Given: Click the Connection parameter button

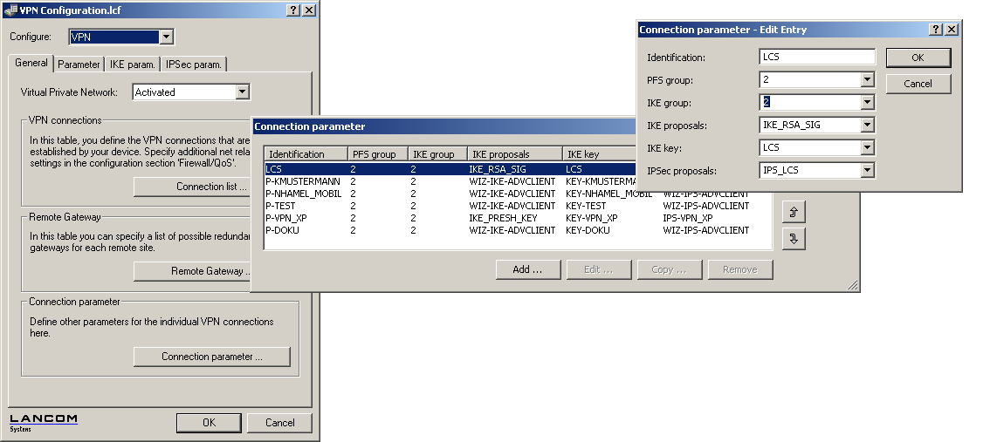Looking at the screenshot, I should pos(211,357).
